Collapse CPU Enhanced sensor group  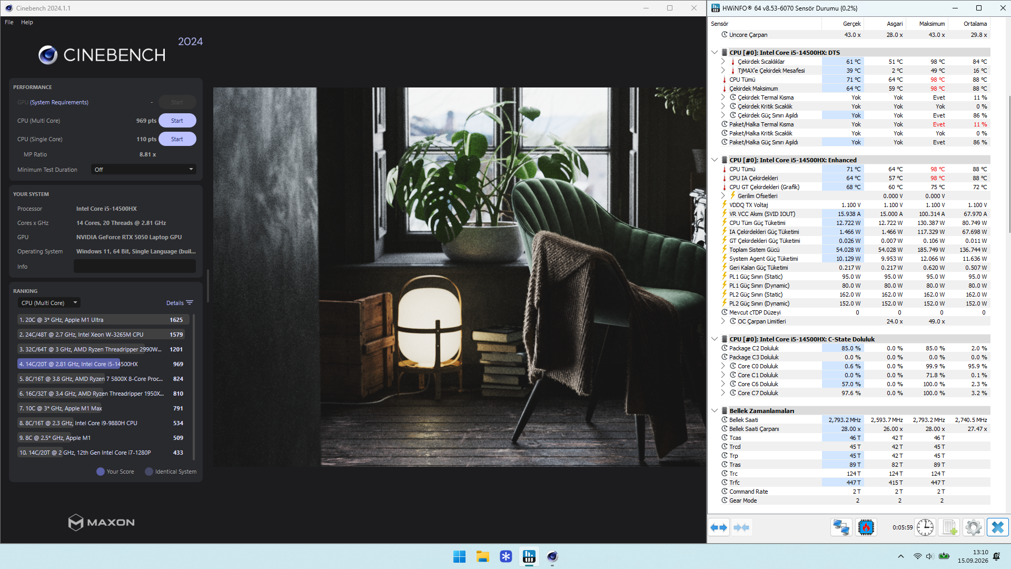point(715,160)
